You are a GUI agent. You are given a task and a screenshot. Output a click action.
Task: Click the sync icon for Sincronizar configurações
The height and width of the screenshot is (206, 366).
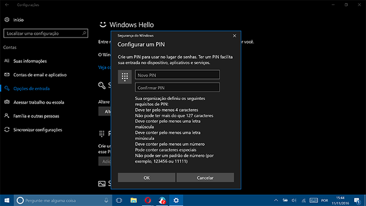point(7,129)
